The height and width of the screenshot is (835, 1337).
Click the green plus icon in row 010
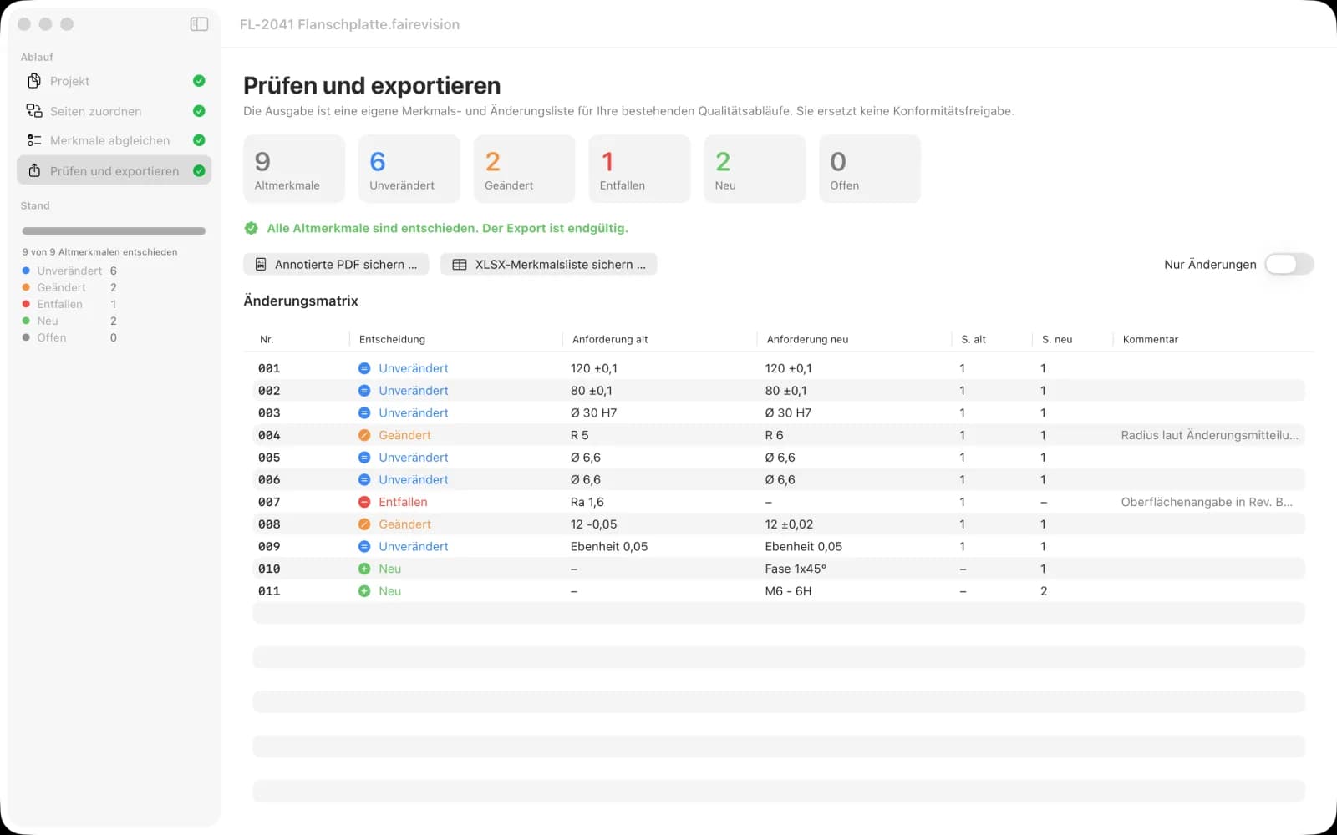(x=364, y=569)
